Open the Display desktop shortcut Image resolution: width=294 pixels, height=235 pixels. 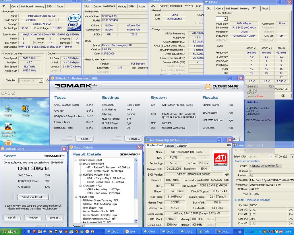8,109
